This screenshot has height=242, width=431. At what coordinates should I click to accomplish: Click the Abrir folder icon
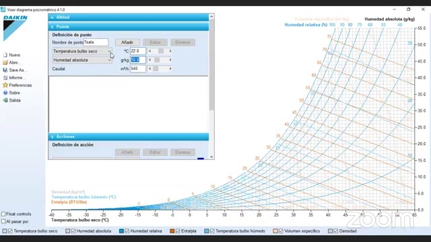click(x=5, y=63)
